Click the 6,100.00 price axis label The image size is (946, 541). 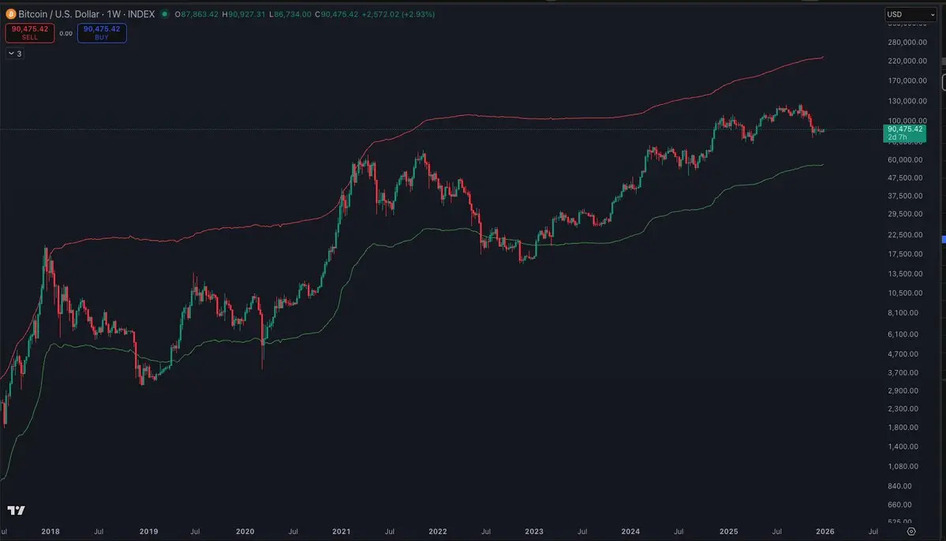(903, 334)
